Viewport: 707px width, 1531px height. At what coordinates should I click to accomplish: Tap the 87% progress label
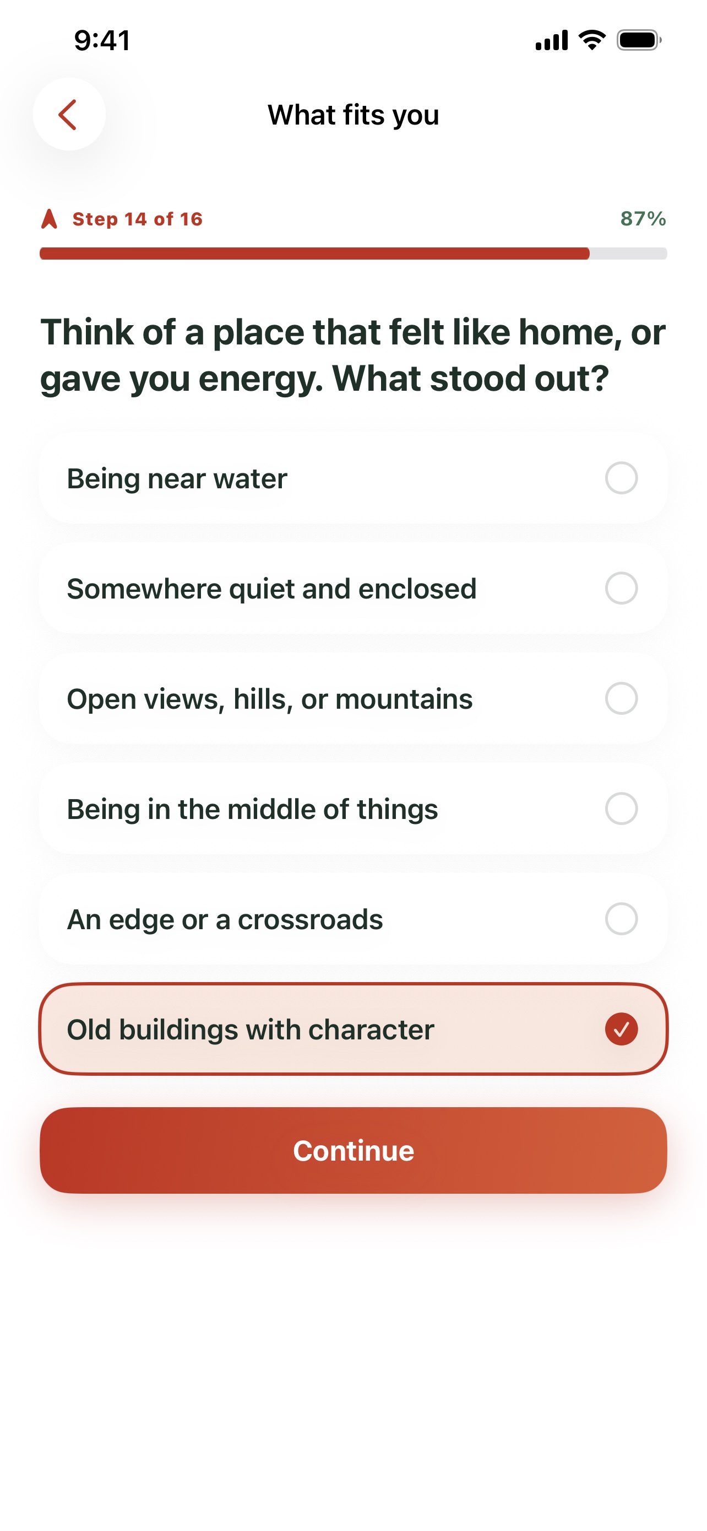643,219
